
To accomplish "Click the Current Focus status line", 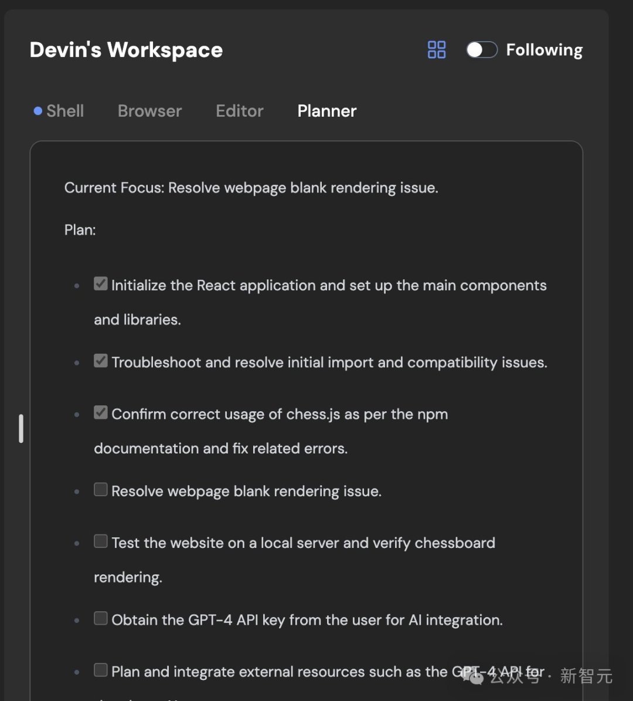I will pos(251,188).
